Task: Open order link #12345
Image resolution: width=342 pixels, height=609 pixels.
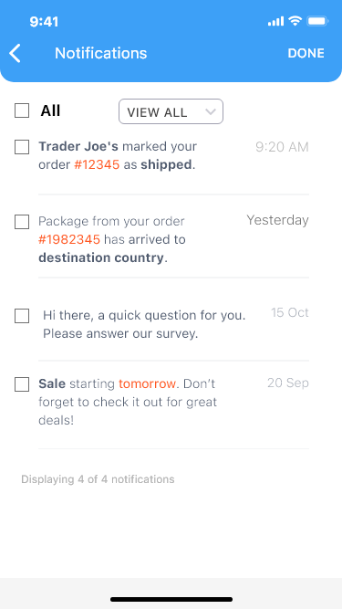Action: pos(97,165)
